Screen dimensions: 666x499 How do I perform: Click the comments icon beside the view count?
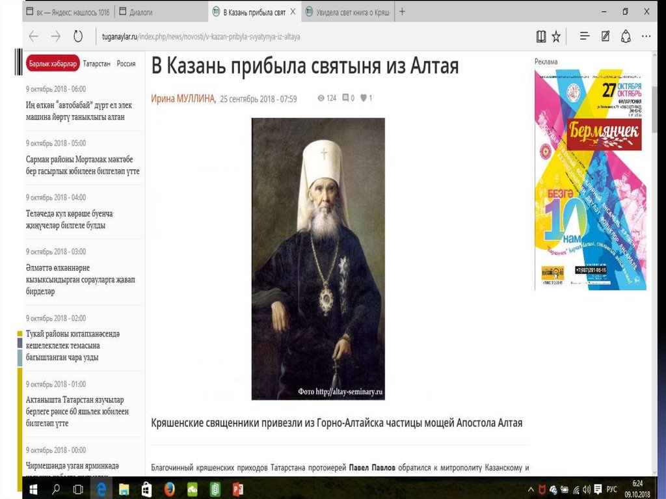[345, 98]
